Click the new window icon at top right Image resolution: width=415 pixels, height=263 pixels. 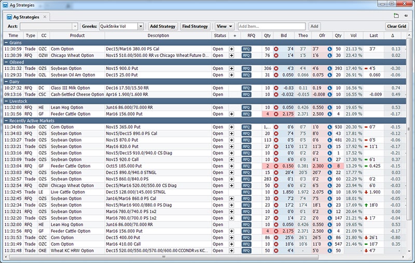396,16
